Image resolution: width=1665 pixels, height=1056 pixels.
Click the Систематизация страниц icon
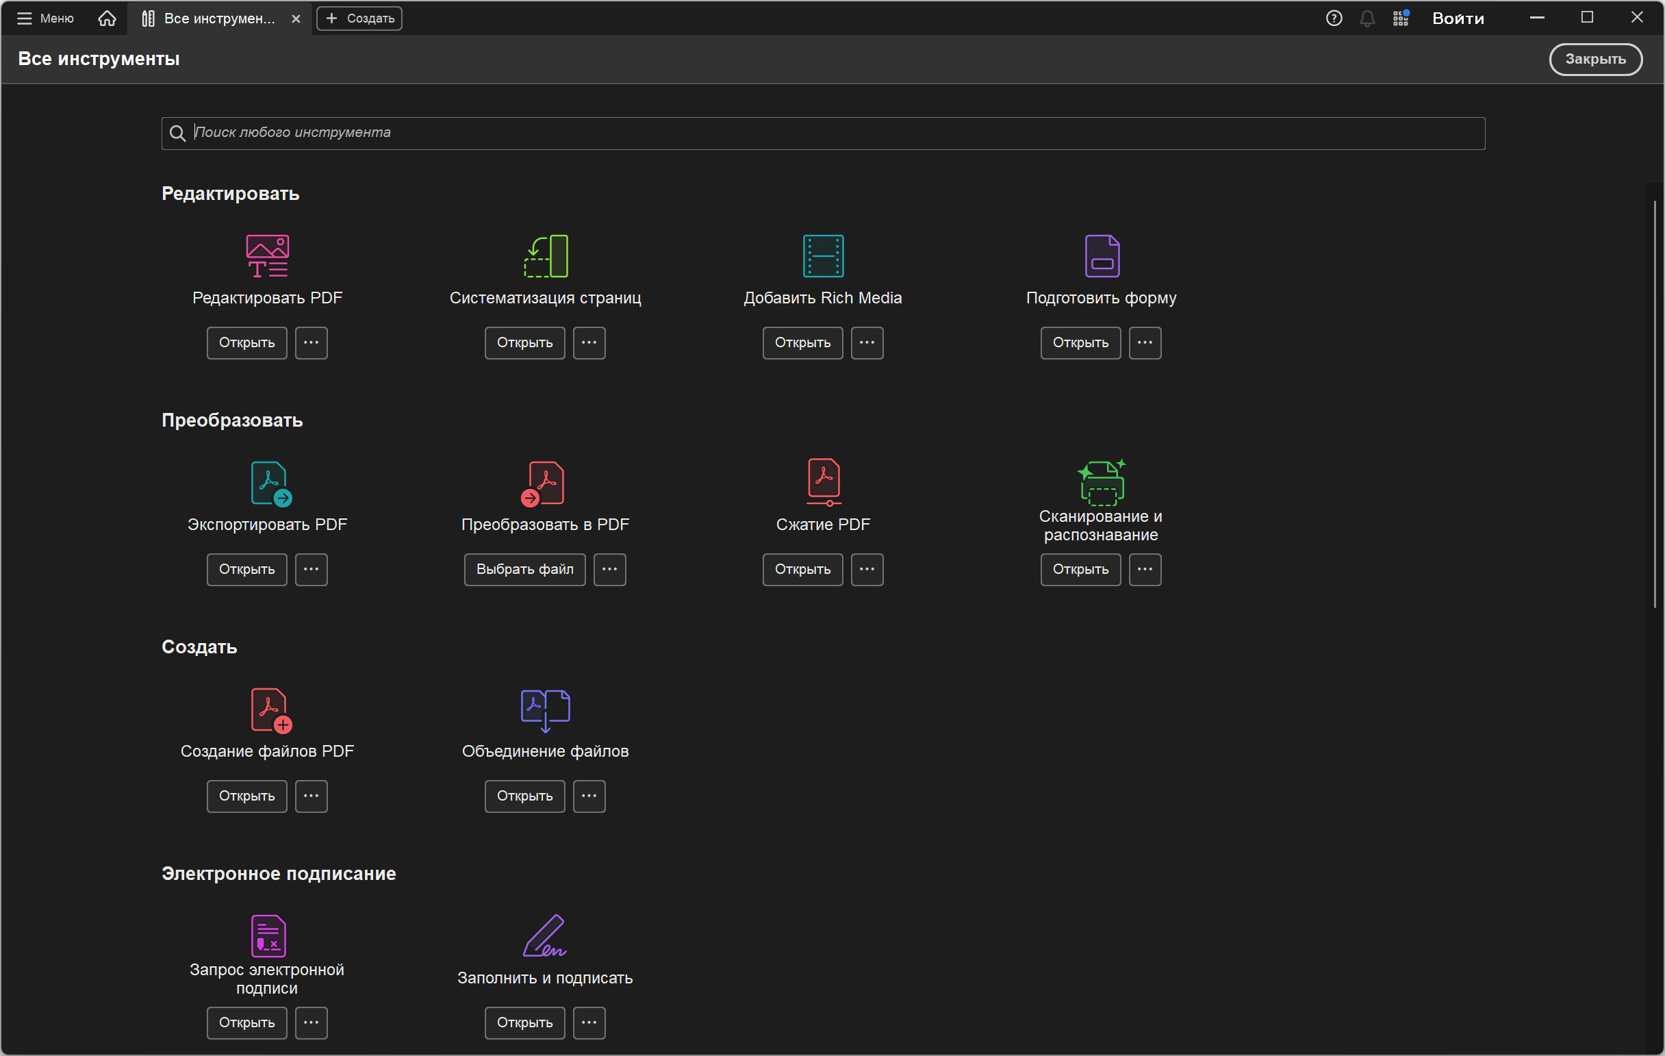pyautogui.click(x=546, y=256)
